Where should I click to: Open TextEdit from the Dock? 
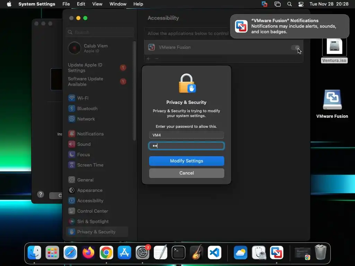(160, 252)
